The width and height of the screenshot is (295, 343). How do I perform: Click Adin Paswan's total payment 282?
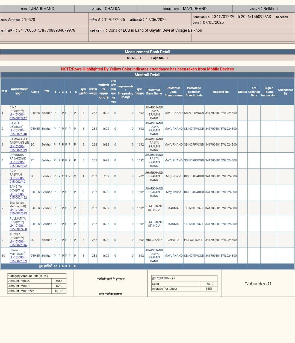(x=139, y=176)
